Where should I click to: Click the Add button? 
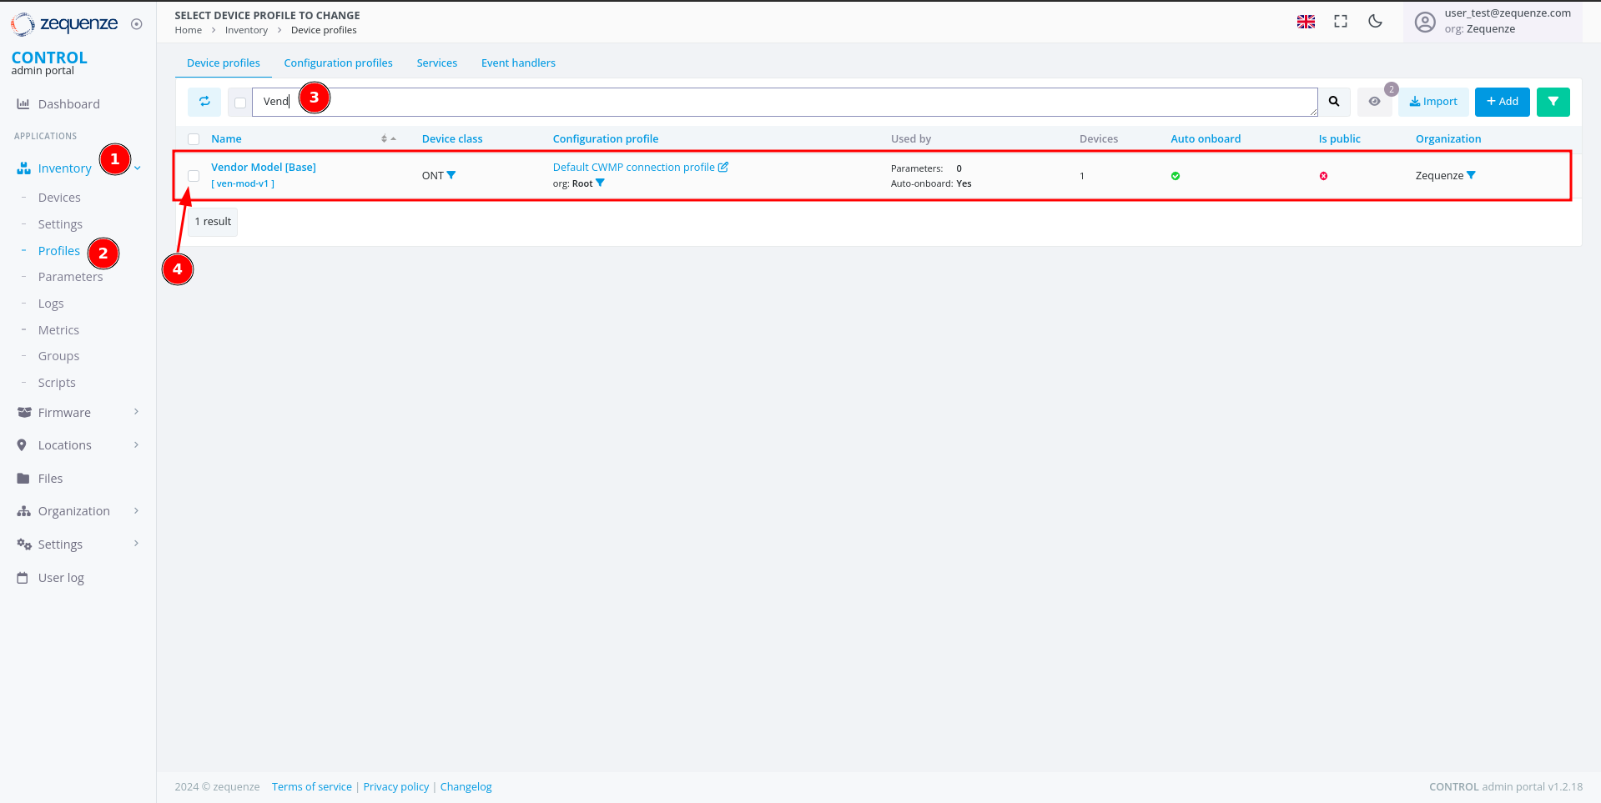tap(1502, 102)
